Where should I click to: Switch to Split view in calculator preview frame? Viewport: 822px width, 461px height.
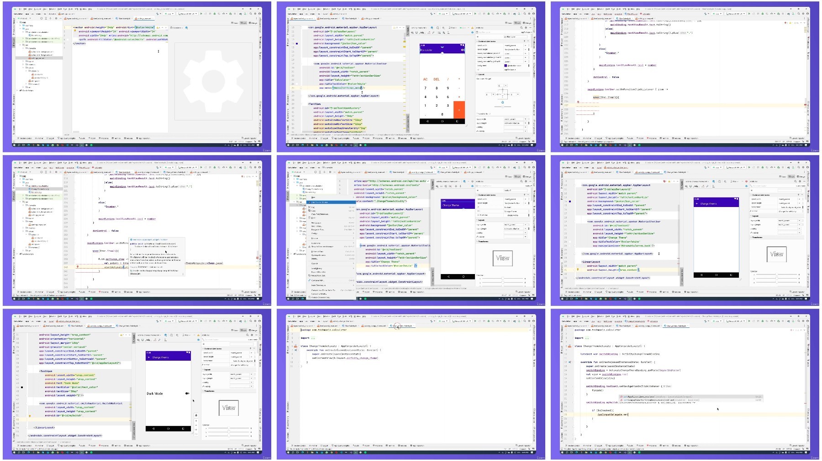(x=517, y=23)
